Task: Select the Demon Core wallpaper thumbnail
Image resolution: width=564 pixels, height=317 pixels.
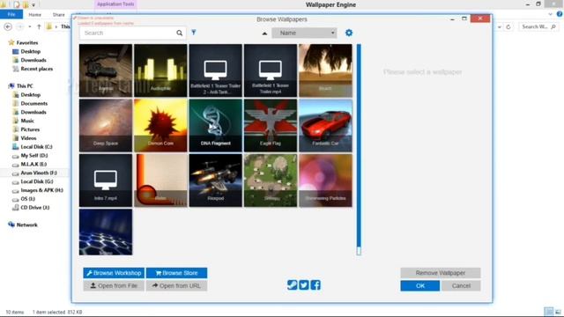Action: 160,125
